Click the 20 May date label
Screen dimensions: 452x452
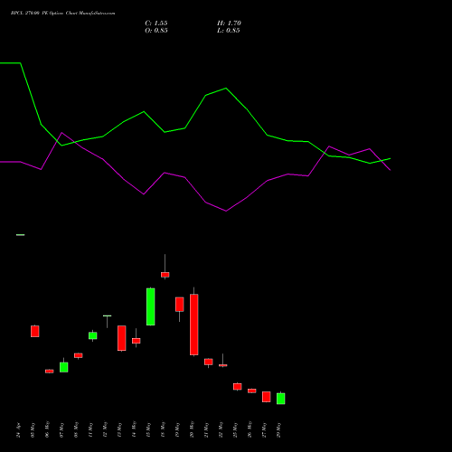click(193, 430)
